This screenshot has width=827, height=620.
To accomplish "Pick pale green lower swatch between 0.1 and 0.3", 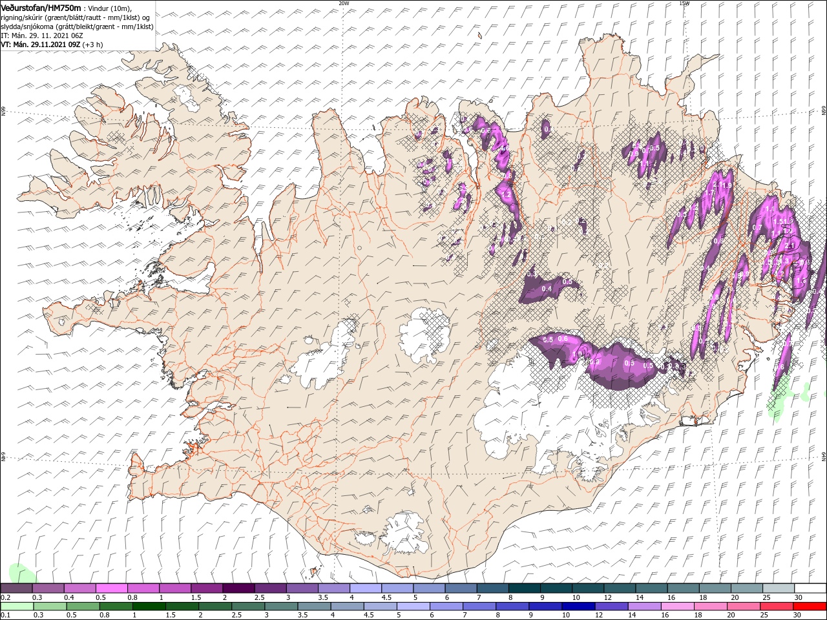I will (17, 606).
